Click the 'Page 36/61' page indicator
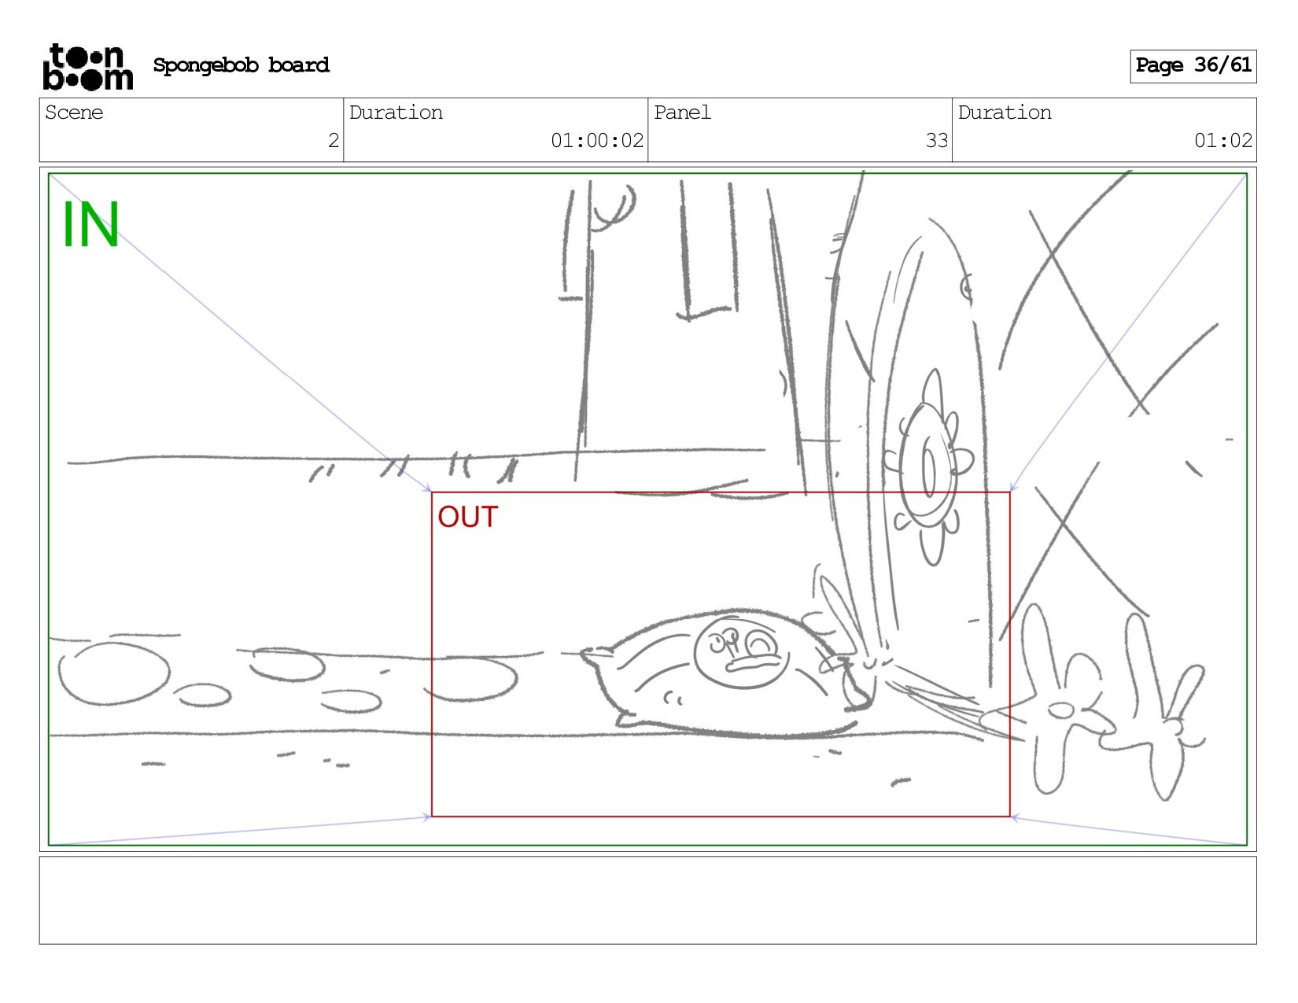This screenshot has height=1003, width=1298. 1193,66
